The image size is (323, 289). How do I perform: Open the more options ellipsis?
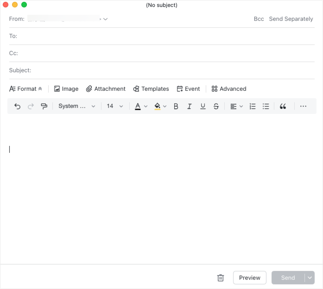point(303,106)
